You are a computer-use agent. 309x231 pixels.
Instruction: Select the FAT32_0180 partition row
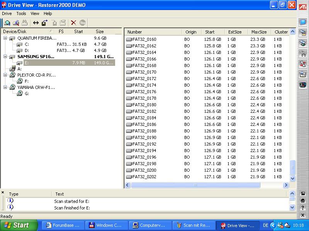click(x=207, y=105)
